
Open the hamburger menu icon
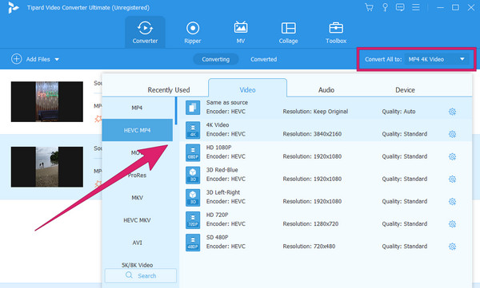(415, 7)
